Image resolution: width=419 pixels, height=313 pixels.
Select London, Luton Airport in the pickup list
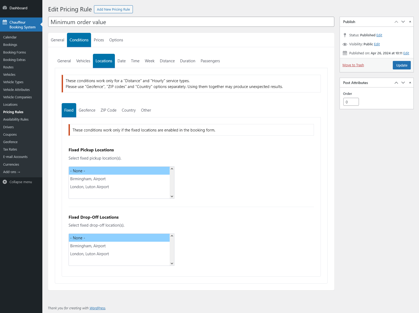[119, 187]
